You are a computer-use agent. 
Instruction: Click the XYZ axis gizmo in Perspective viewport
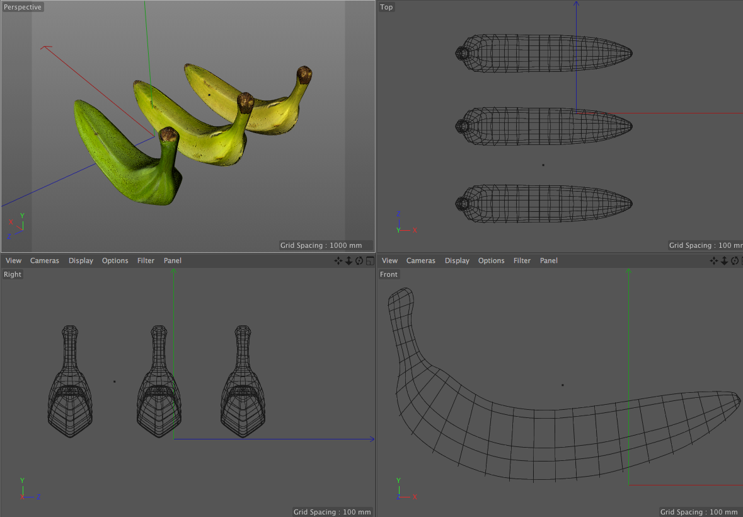(17, 226)
